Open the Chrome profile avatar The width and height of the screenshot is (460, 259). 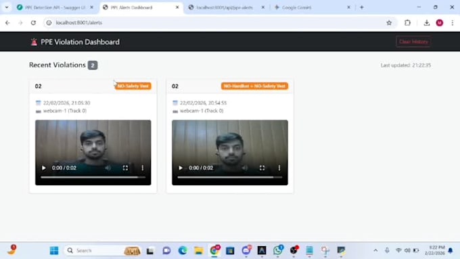tap(440, 22)
